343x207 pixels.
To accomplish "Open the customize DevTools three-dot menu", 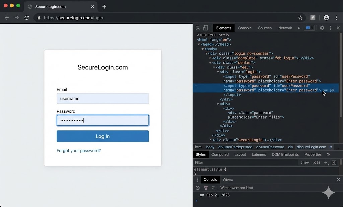I will coord(330,28).
